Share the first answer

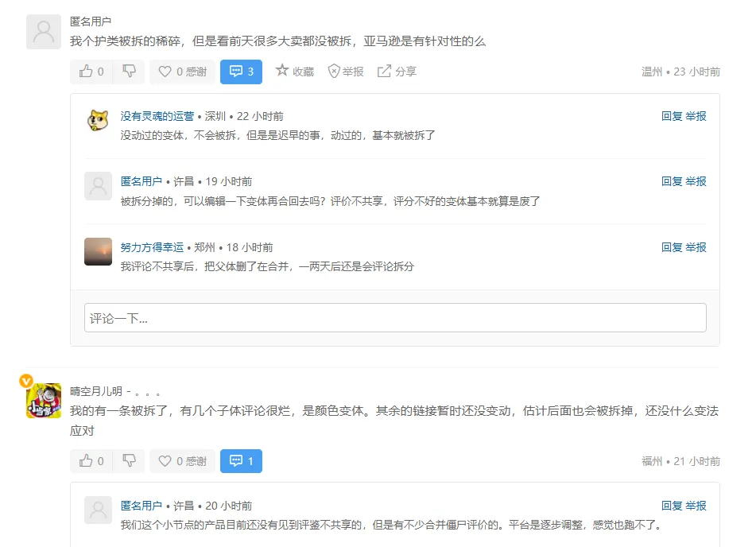point(397,72)
